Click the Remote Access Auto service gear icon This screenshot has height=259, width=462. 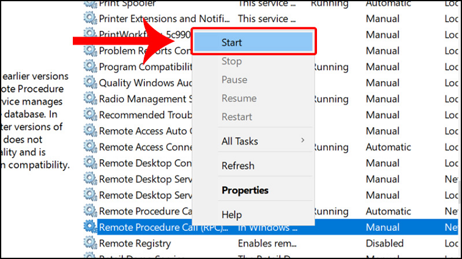click(90, 131)
